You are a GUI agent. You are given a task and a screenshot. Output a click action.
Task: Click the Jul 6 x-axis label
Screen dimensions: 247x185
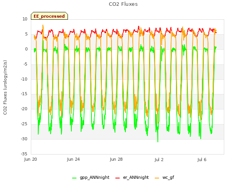pos(202,160)
